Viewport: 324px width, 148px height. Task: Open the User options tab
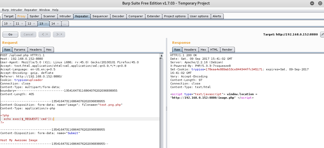[x=199, y=16]
